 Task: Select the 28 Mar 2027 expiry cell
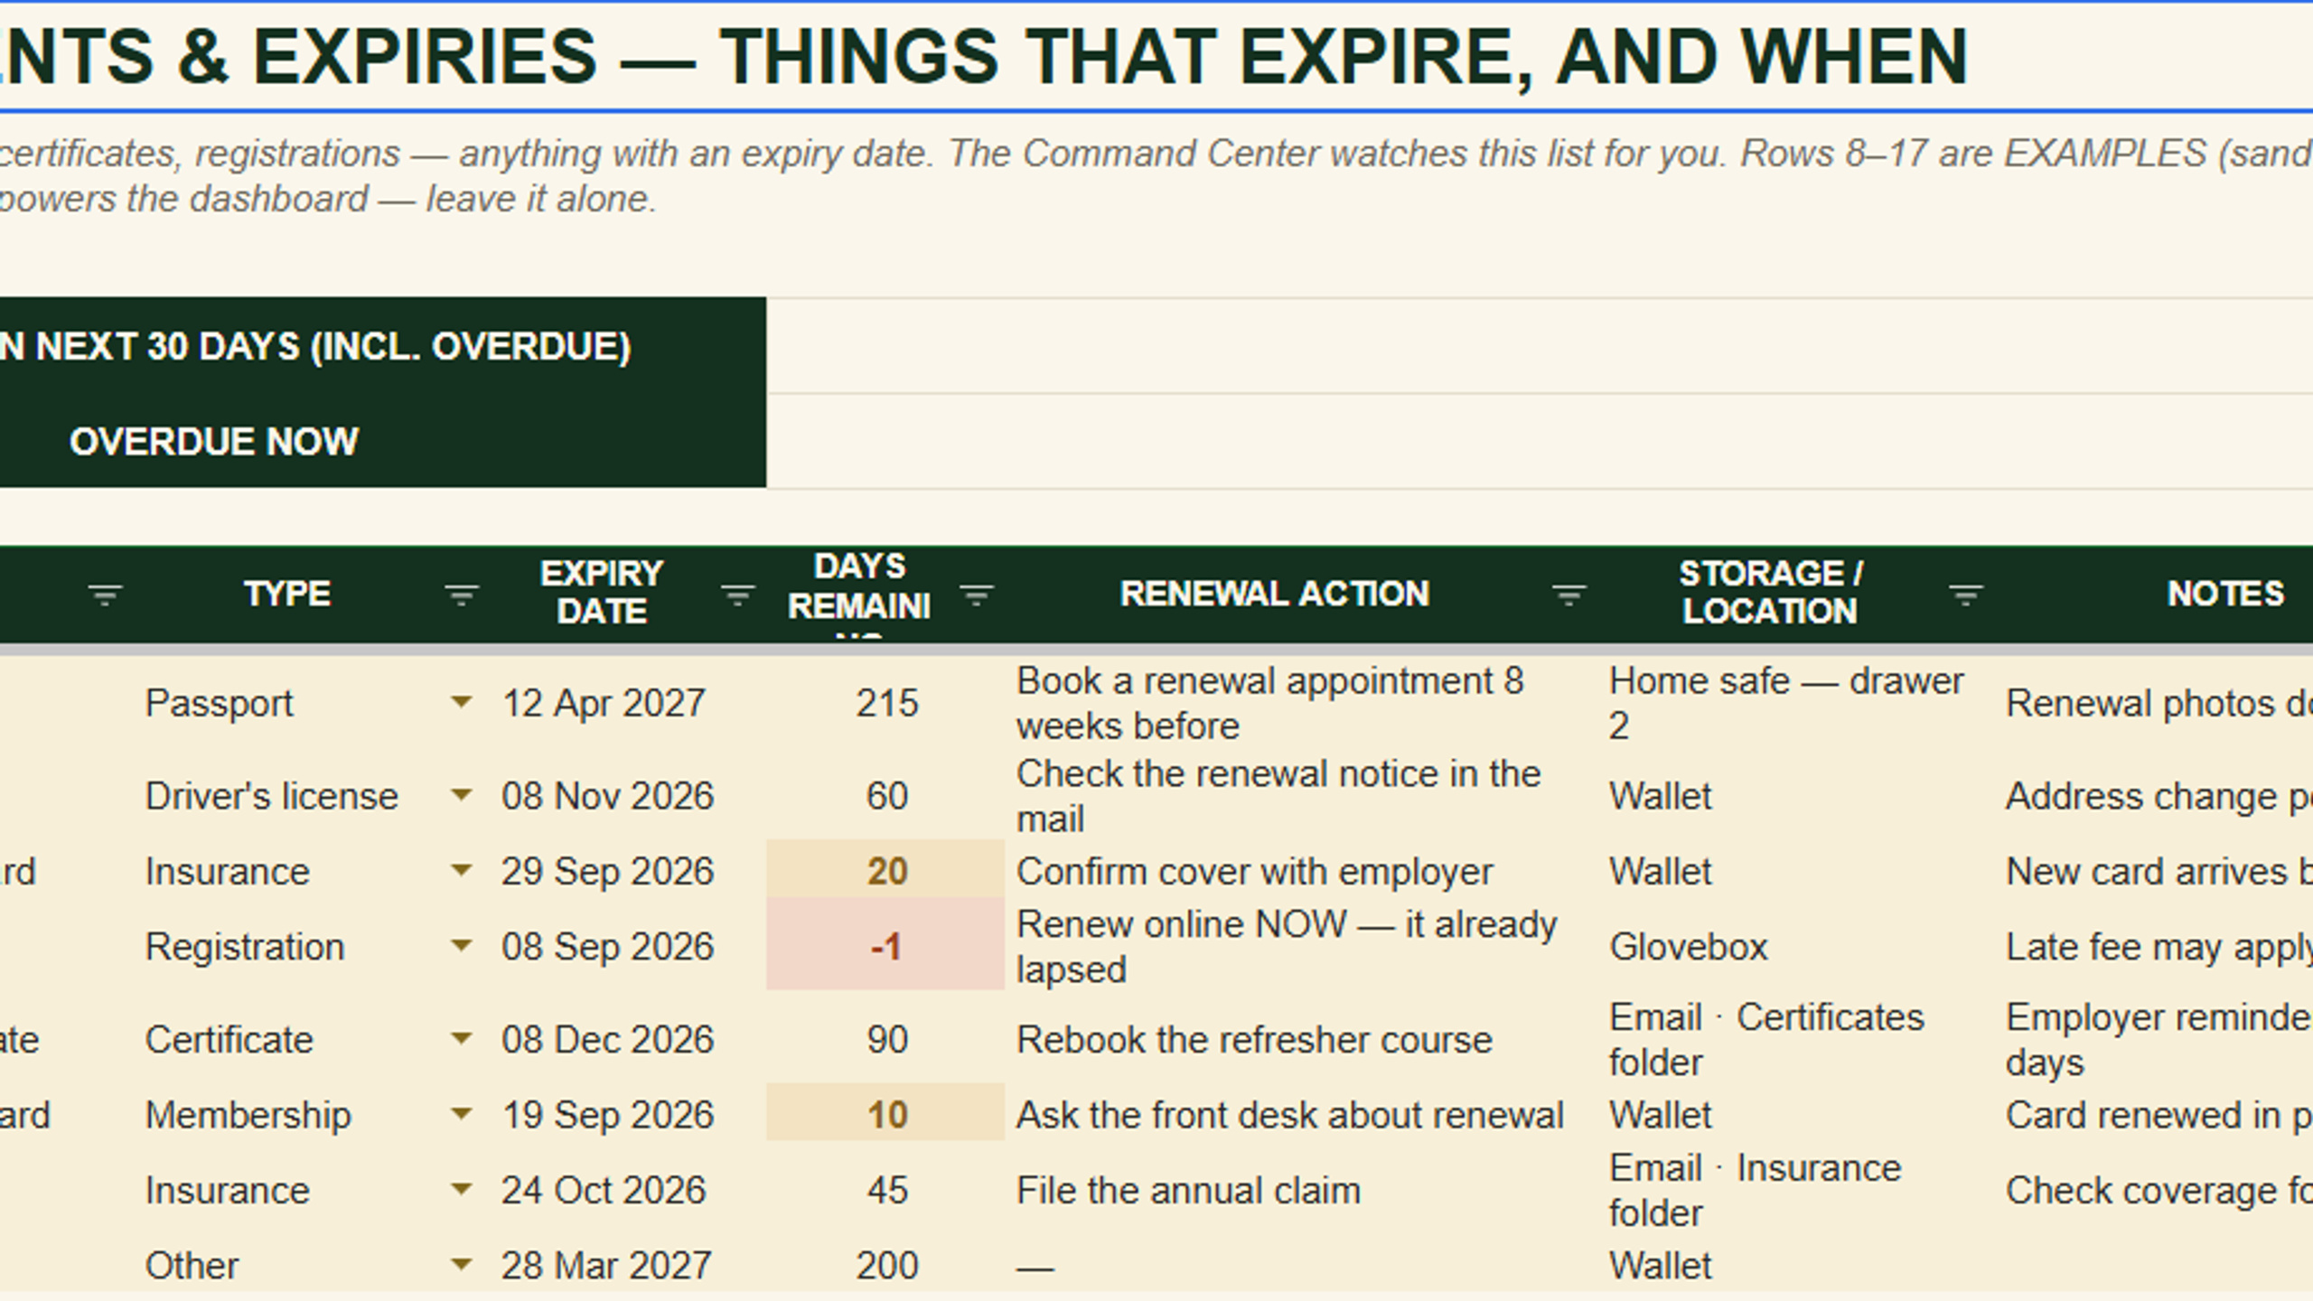click(x=627, y=1265)
